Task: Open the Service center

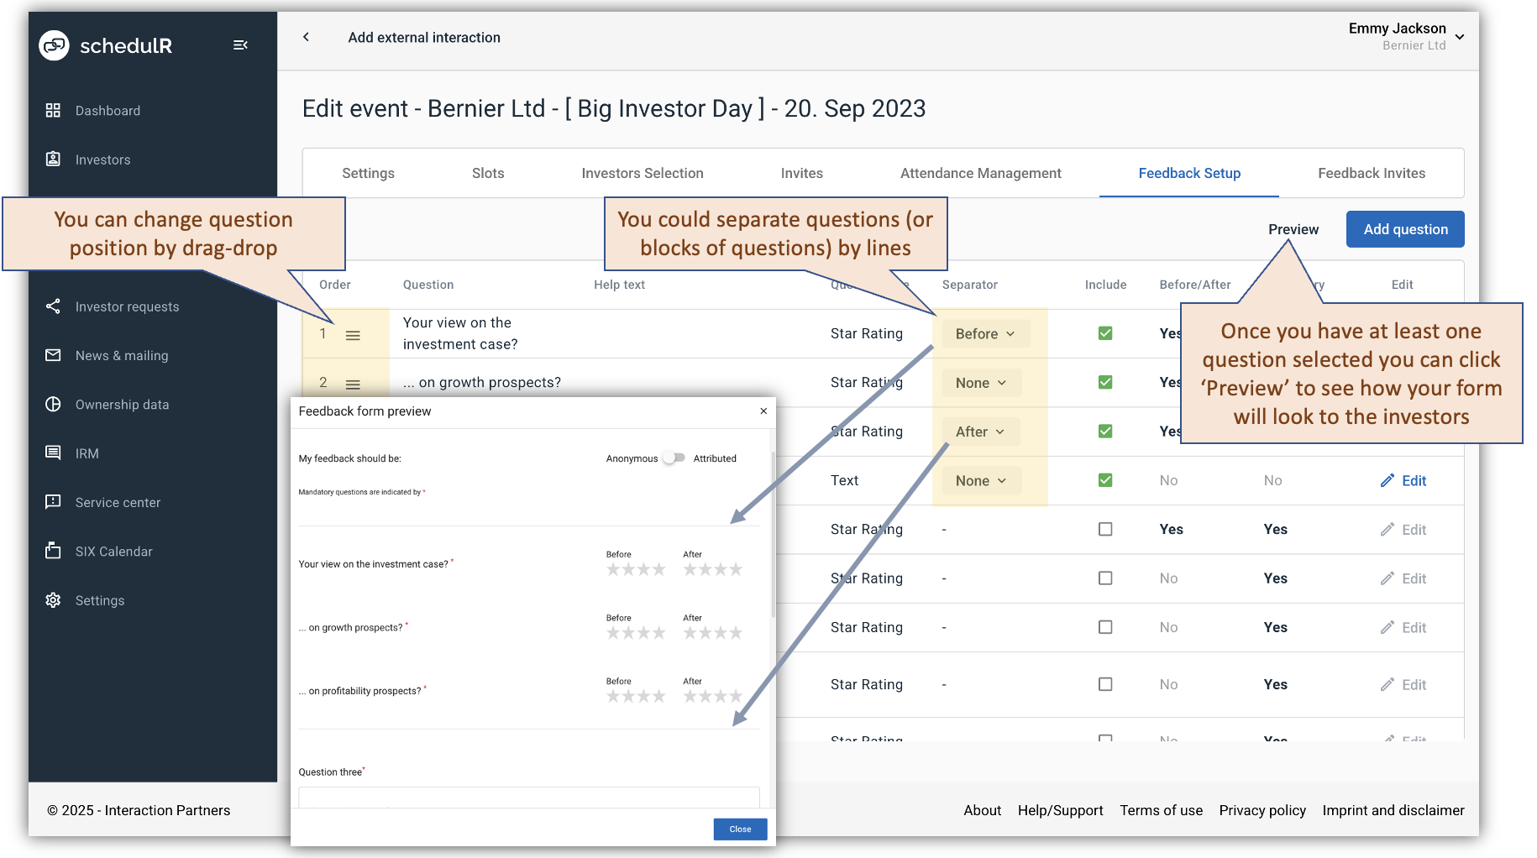Action: [x=118, y=502]
